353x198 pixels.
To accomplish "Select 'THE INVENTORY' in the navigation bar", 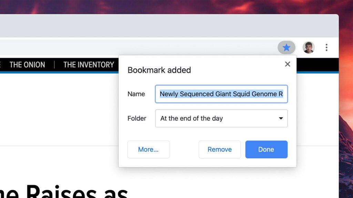I will click(x=88, y=65).
